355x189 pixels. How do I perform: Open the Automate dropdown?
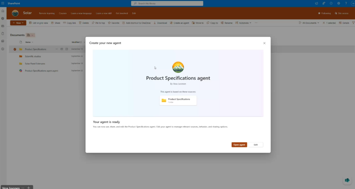tap(243, 23)
